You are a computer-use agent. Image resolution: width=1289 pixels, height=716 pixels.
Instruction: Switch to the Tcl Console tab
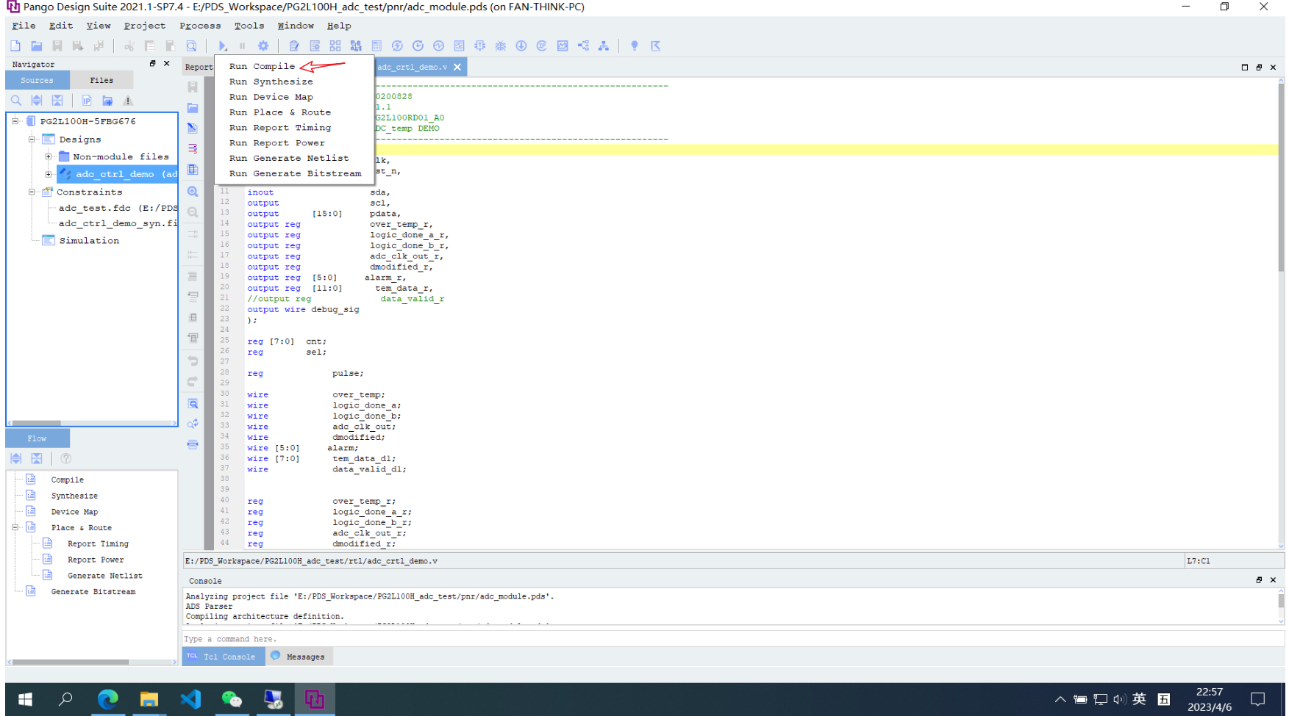point(222,657)
